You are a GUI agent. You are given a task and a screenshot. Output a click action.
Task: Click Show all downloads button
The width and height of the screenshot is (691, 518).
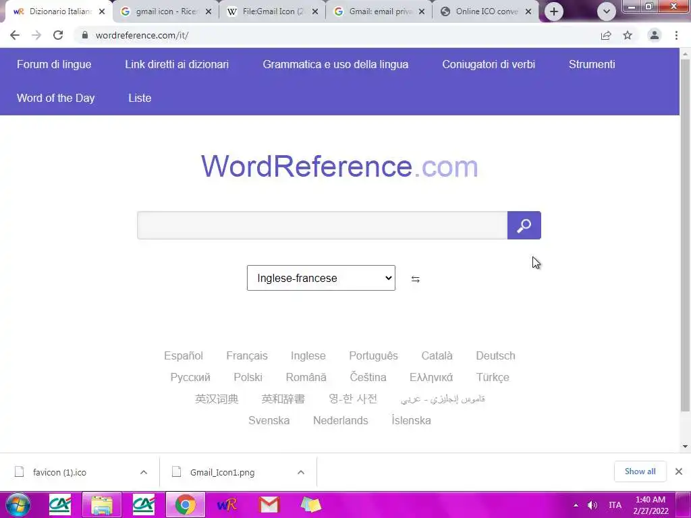pos(640,471)
